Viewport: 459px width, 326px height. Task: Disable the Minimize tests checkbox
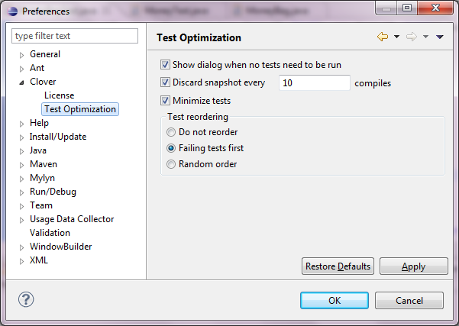[x=165, y=100]
